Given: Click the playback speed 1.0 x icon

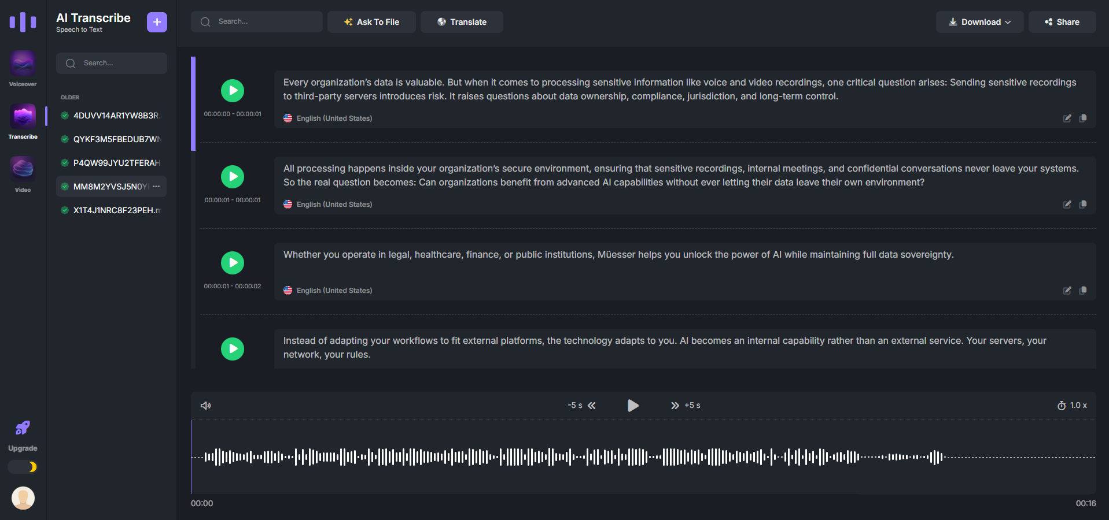Looking at the screenshot, I should tap(1071, 406).
